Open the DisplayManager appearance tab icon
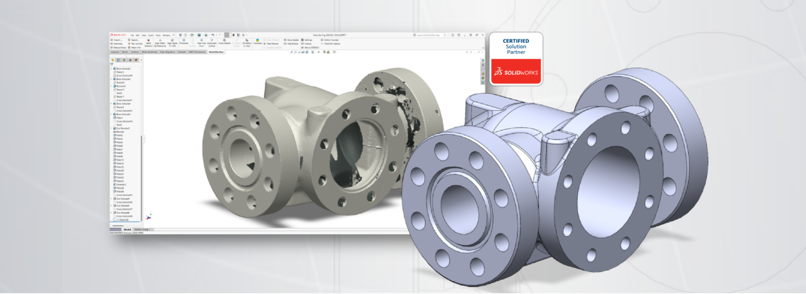806x294 pixels. (136, 60)
